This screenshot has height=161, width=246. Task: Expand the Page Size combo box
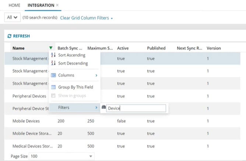pos(91,156)
